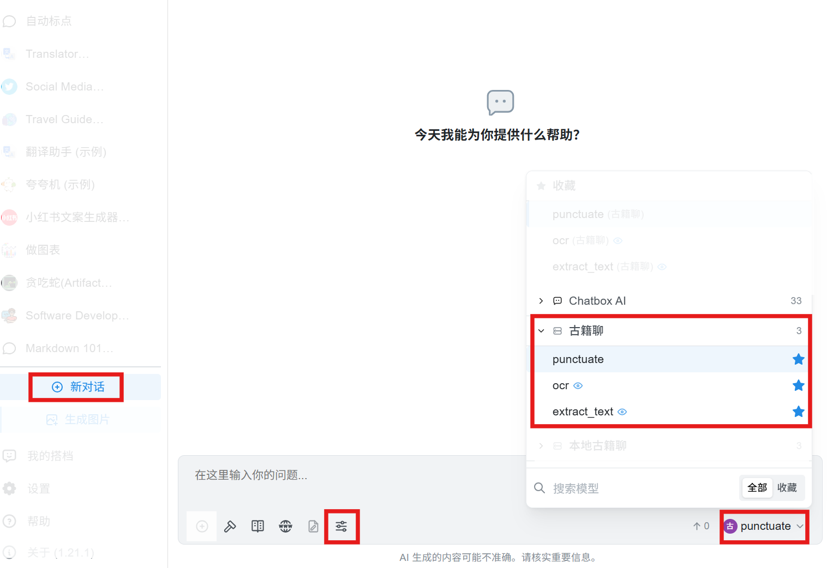Click the 收藏 star header icon
The height and width of the screenshot is (568, 827).
pos(541,186)
